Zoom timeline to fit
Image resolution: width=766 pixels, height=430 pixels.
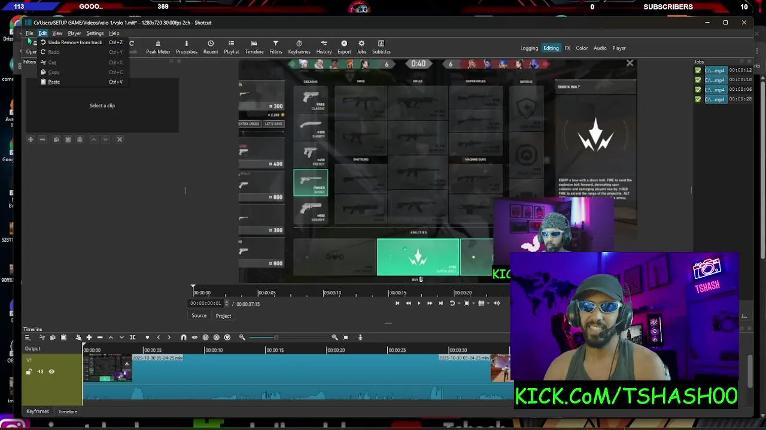(x=345, y=337)
